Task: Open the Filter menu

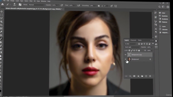Action: point(31,1)
